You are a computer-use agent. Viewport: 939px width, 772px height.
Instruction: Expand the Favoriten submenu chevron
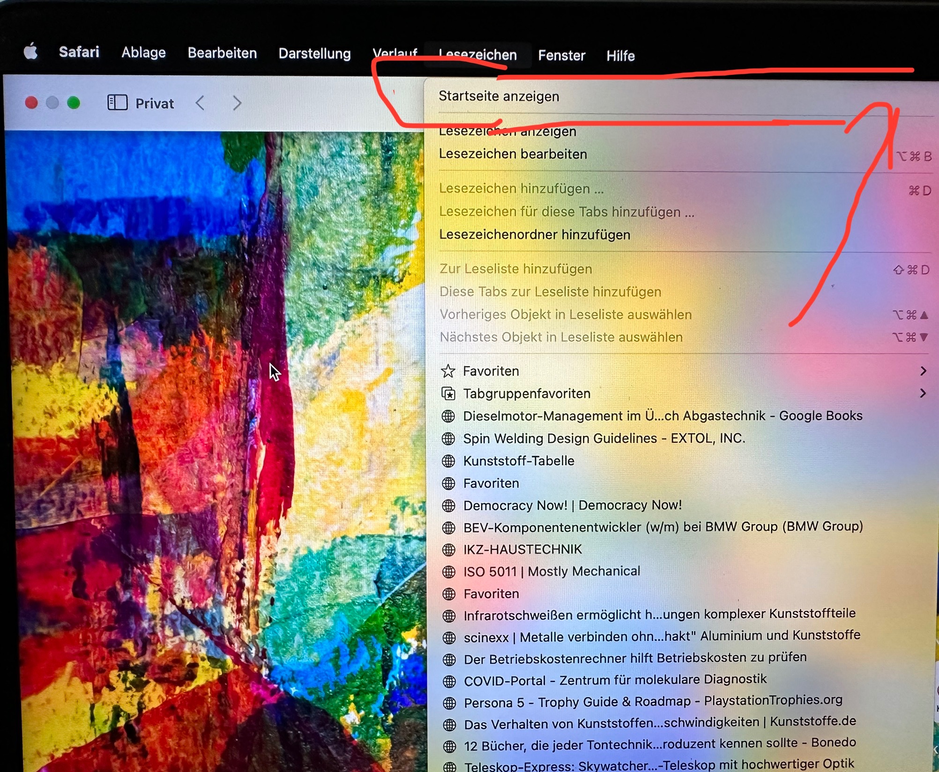pos(923,371)
